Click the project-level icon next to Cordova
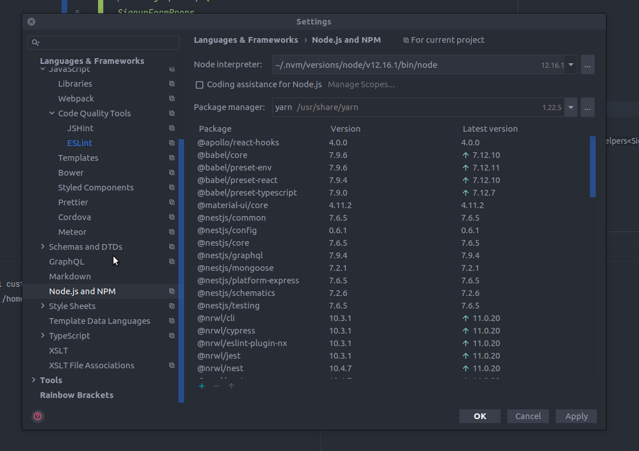 pos(172,217)
